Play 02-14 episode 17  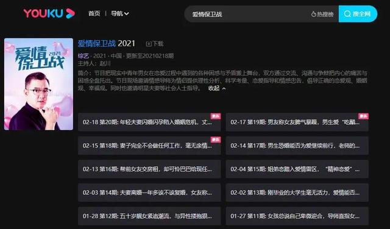click(x=297, y=146)
